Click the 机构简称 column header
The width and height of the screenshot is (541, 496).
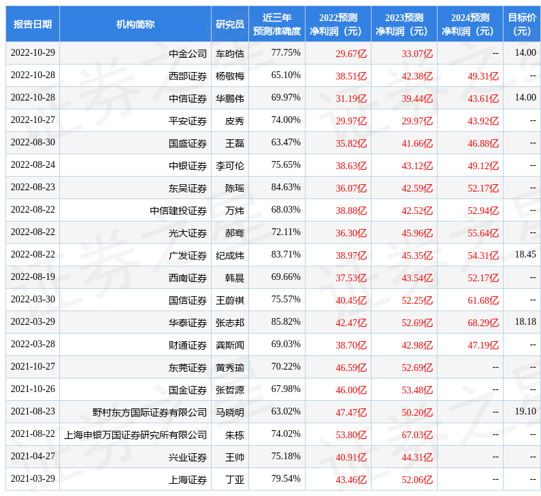135,24
